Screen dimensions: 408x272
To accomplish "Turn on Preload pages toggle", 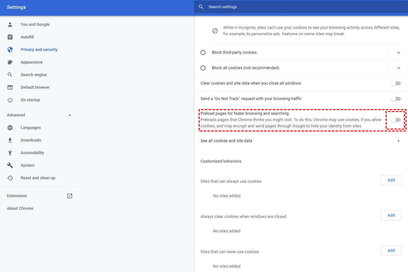I will point(396,120).
